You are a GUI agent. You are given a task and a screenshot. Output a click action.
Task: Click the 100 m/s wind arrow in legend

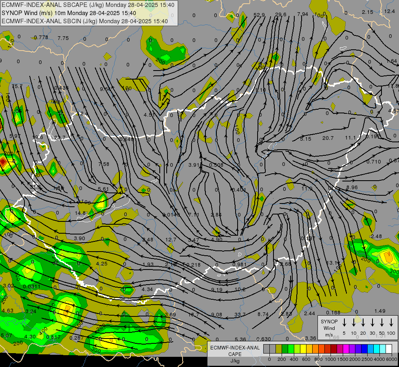[391, 323]
